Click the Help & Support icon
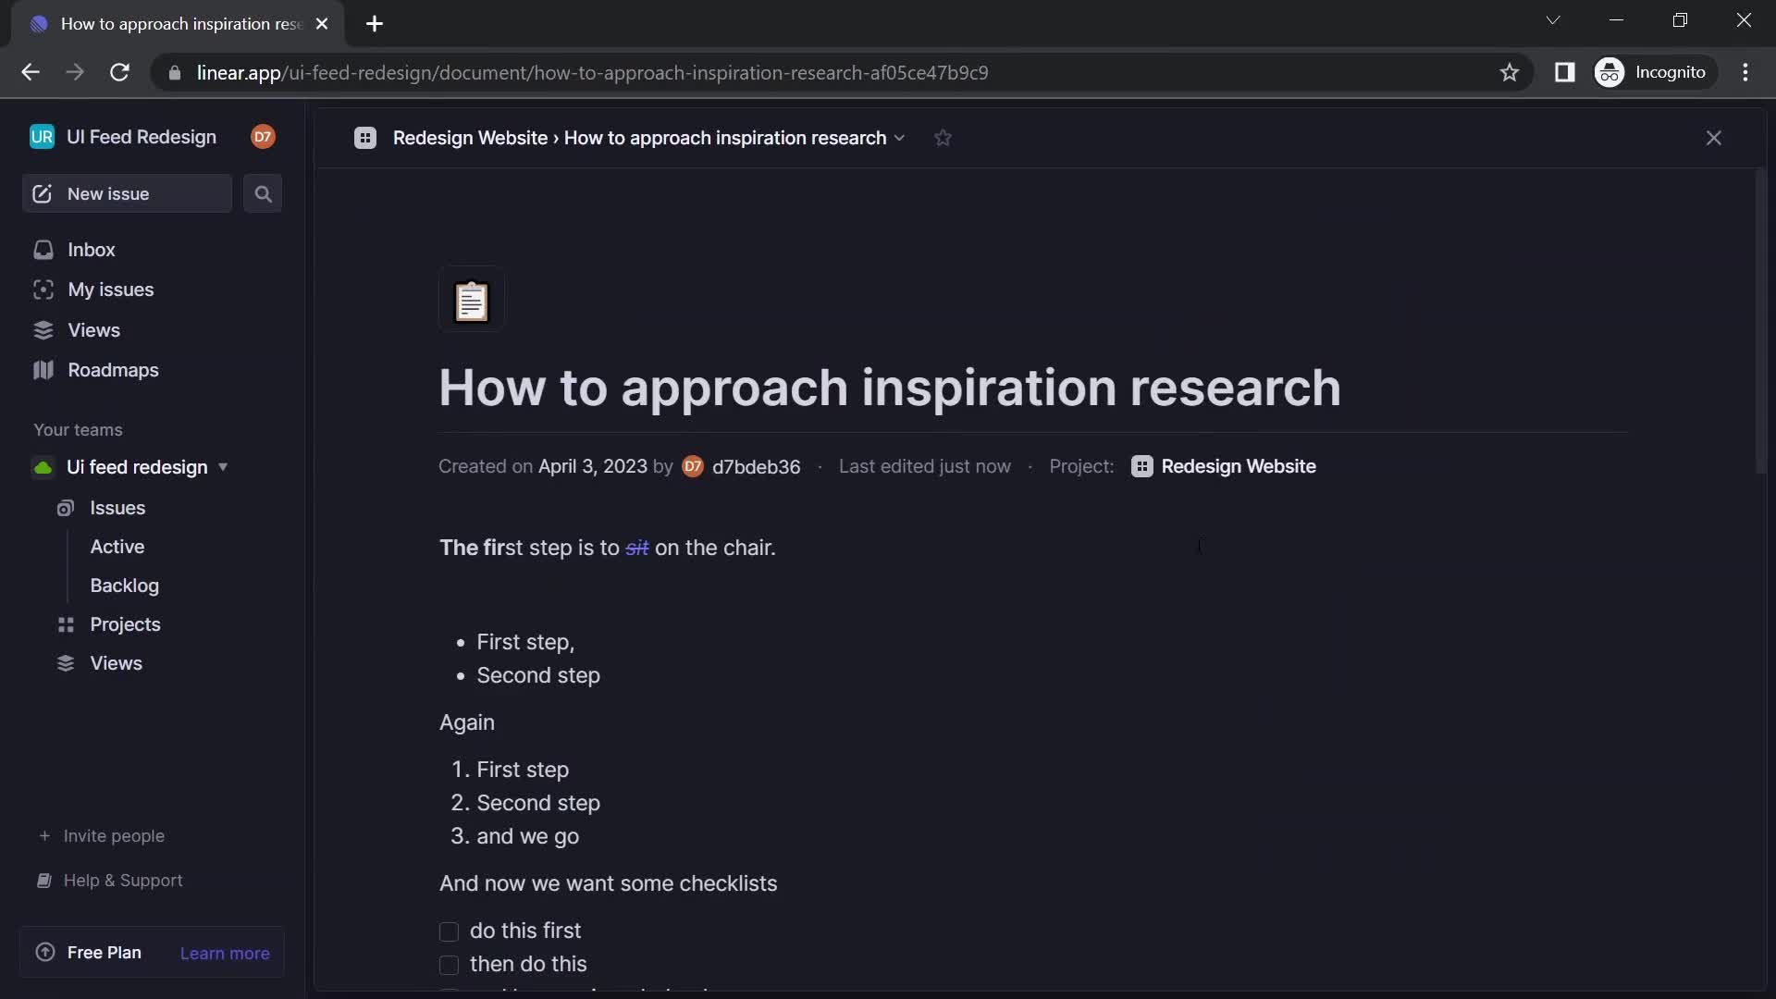 [x=43, y=880]
